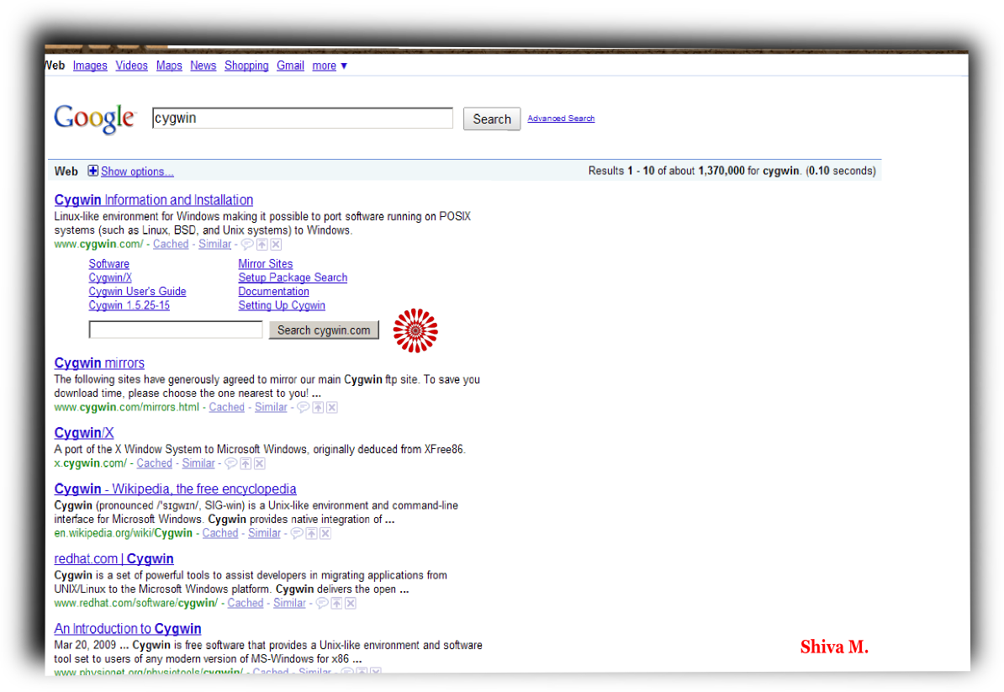Open Shopping from the top bar
Screen dimensions: 1004x692
pos(246,66)
